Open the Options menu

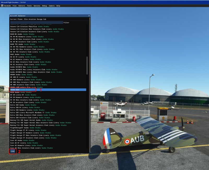[37, 6]
